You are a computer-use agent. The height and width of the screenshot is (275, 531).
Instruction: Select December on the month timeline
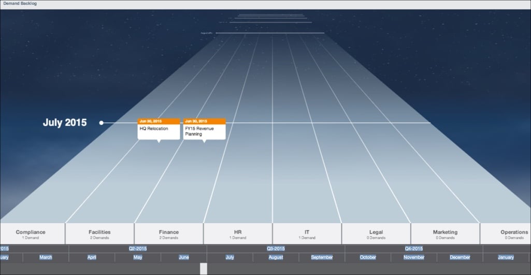click(x=460, y=257)
